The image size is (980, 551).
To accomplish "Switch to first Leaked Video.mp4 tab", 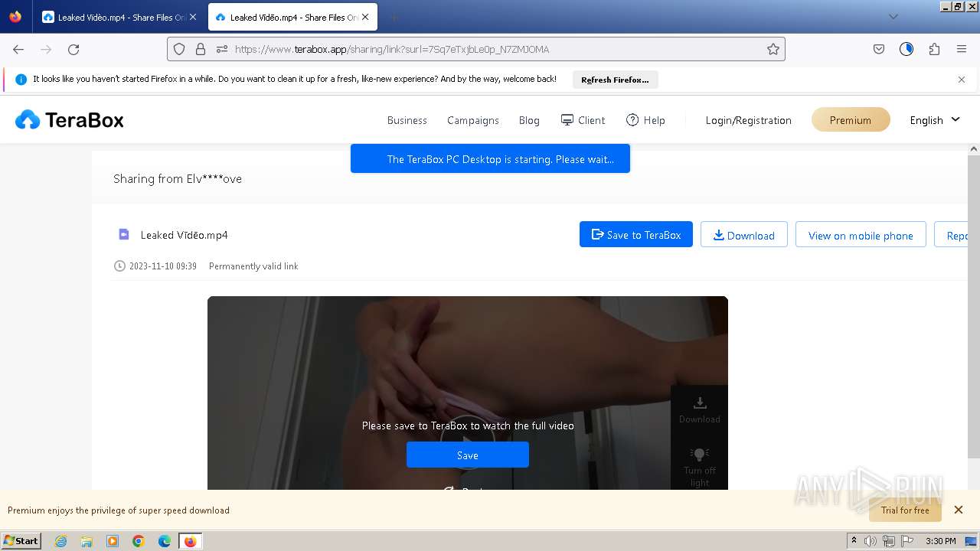I will click(119, 17).
